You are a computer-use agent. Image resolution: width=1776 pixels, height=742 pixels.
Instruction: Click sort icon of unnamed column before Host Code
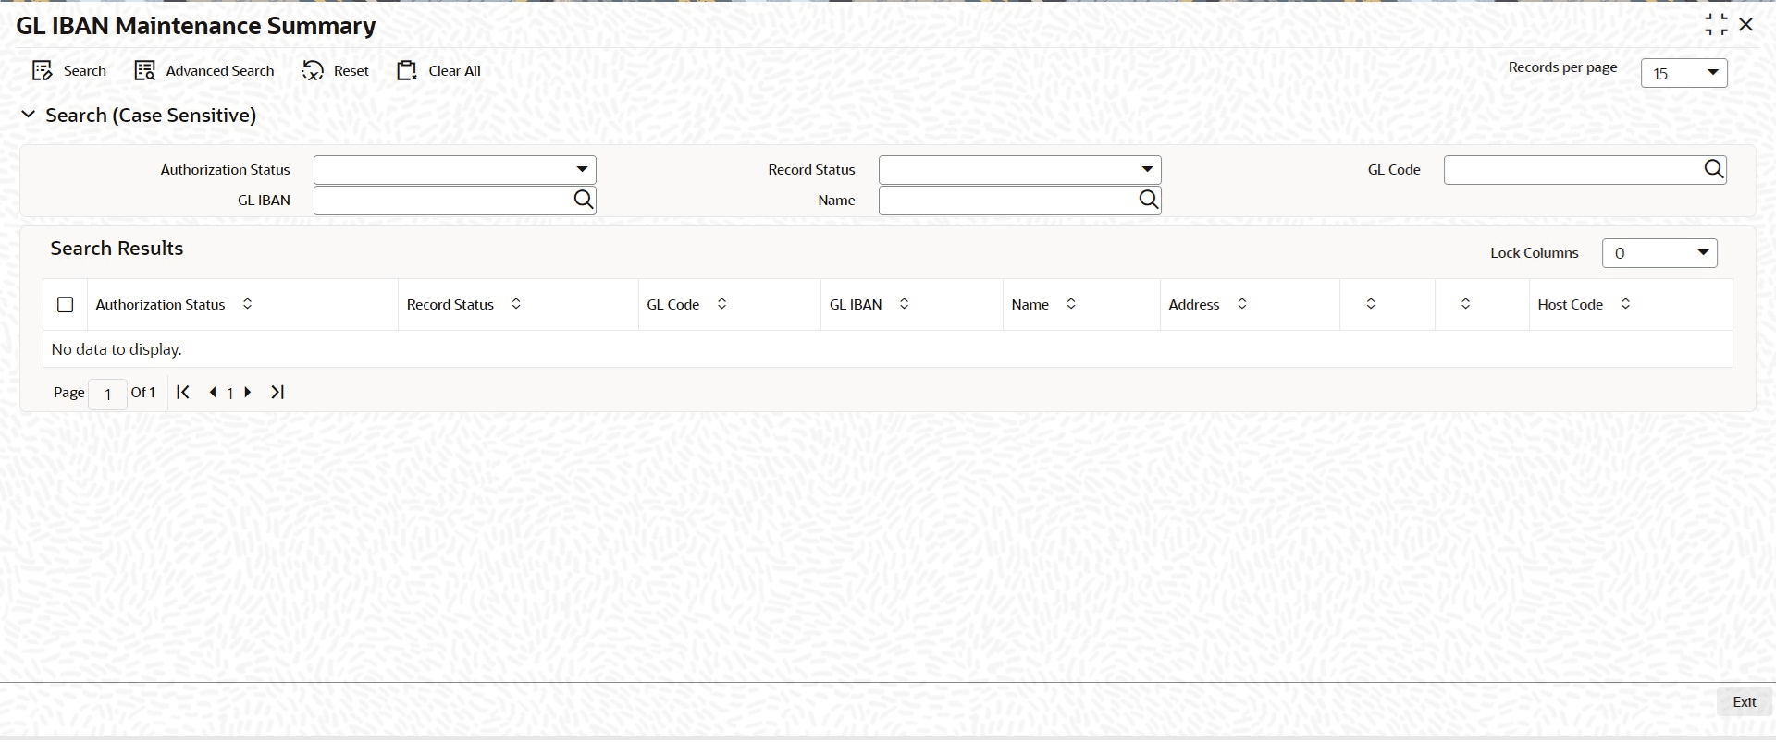[1465, 304]
